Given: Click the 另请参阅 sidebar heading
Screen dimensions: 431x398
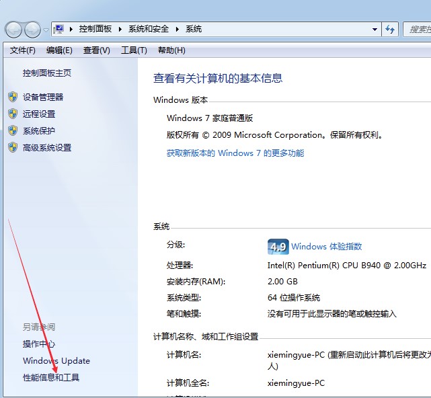Looking at the screenshot, I should point(39,327).
